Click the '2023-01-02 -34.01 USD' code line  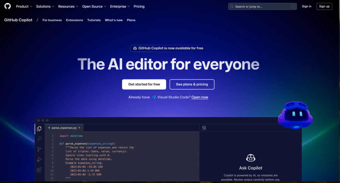click(86, 167)
